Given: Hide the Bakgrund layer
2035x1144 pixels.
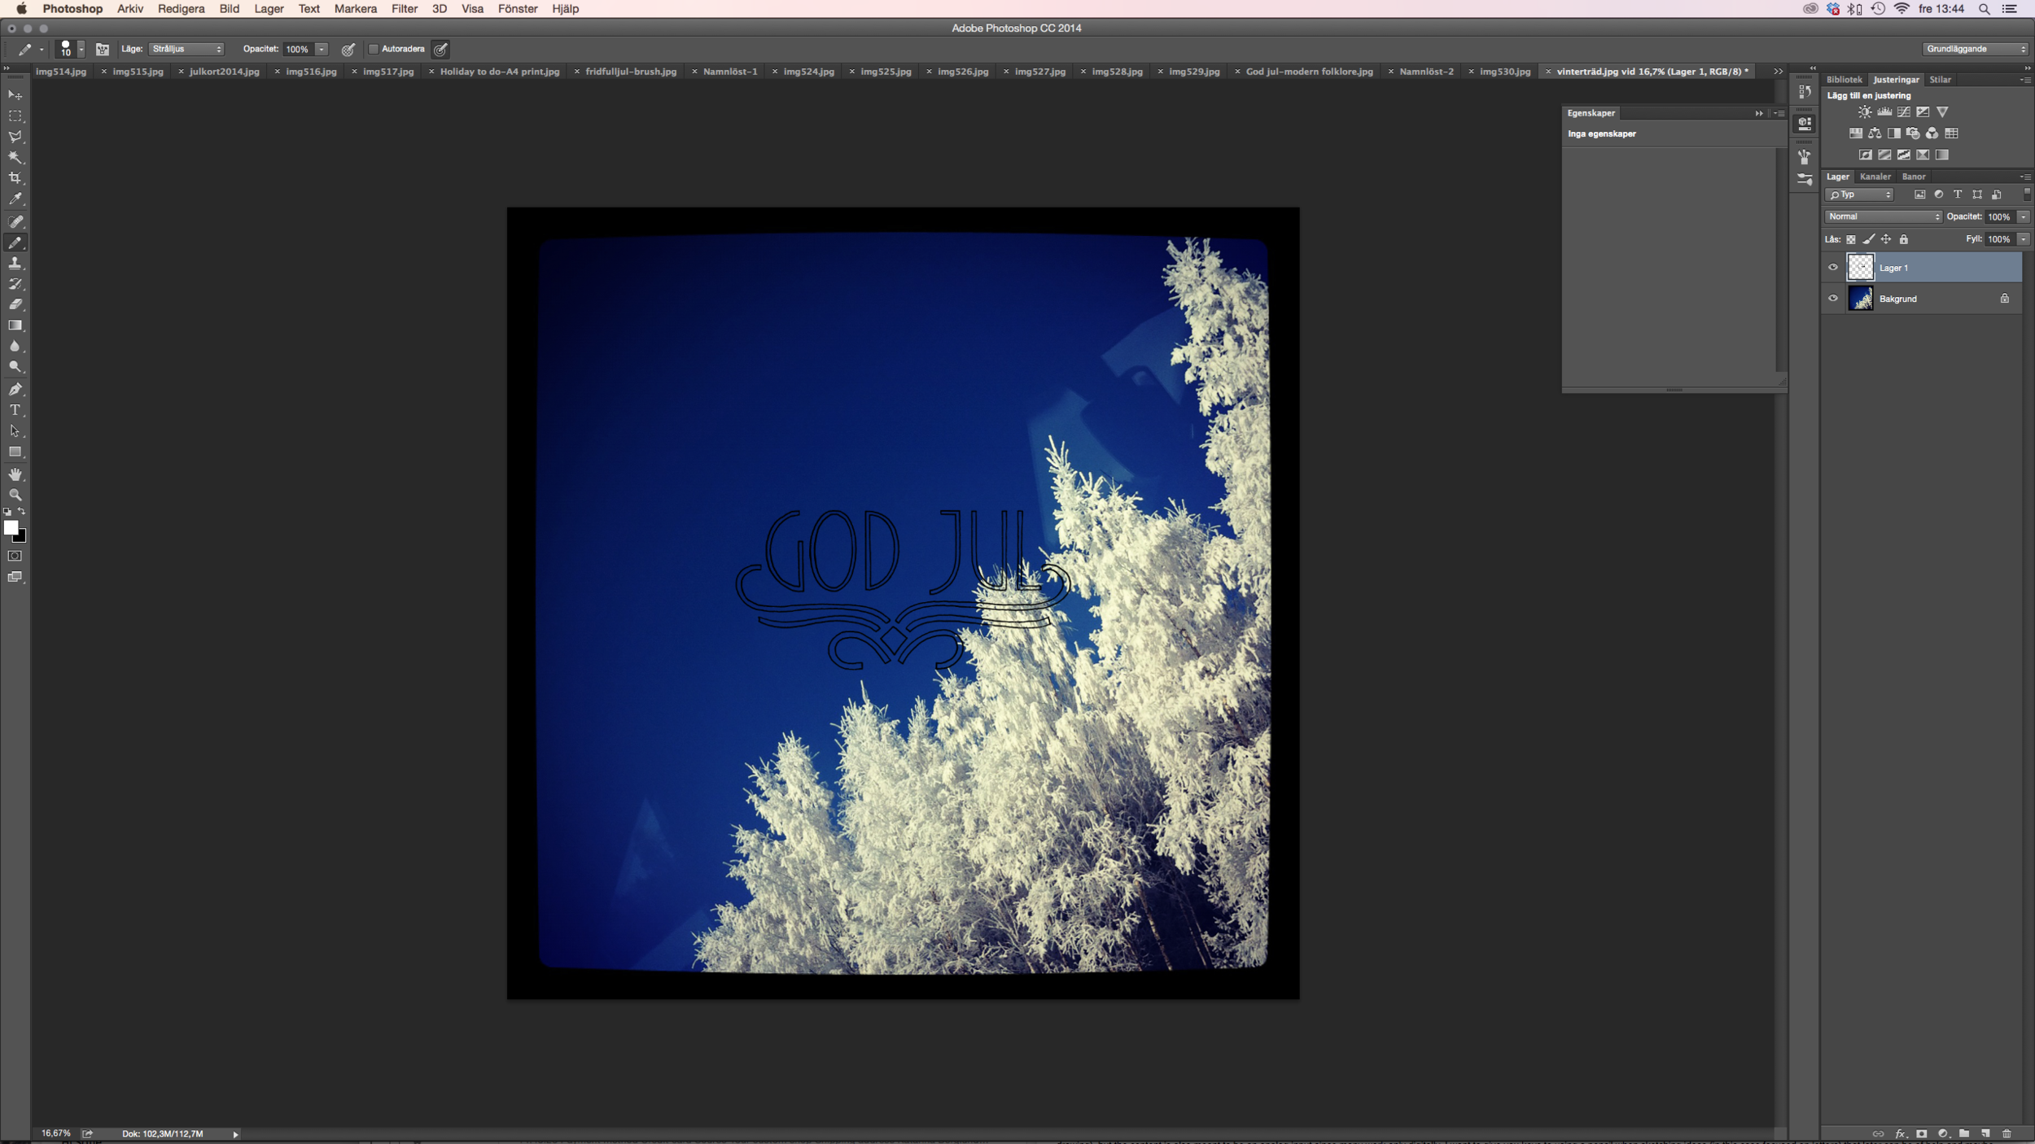Looking at the screenshot, I should [x=1833, y=298].
